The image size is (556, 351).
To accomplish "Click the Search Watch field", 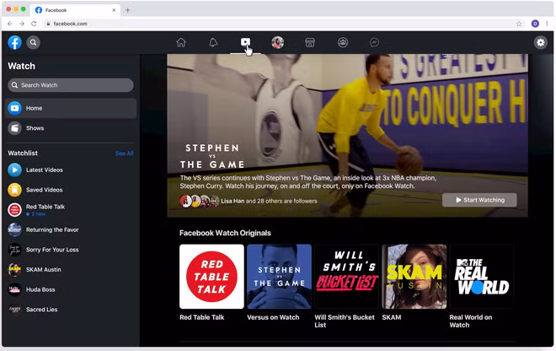I will [71, 85].
